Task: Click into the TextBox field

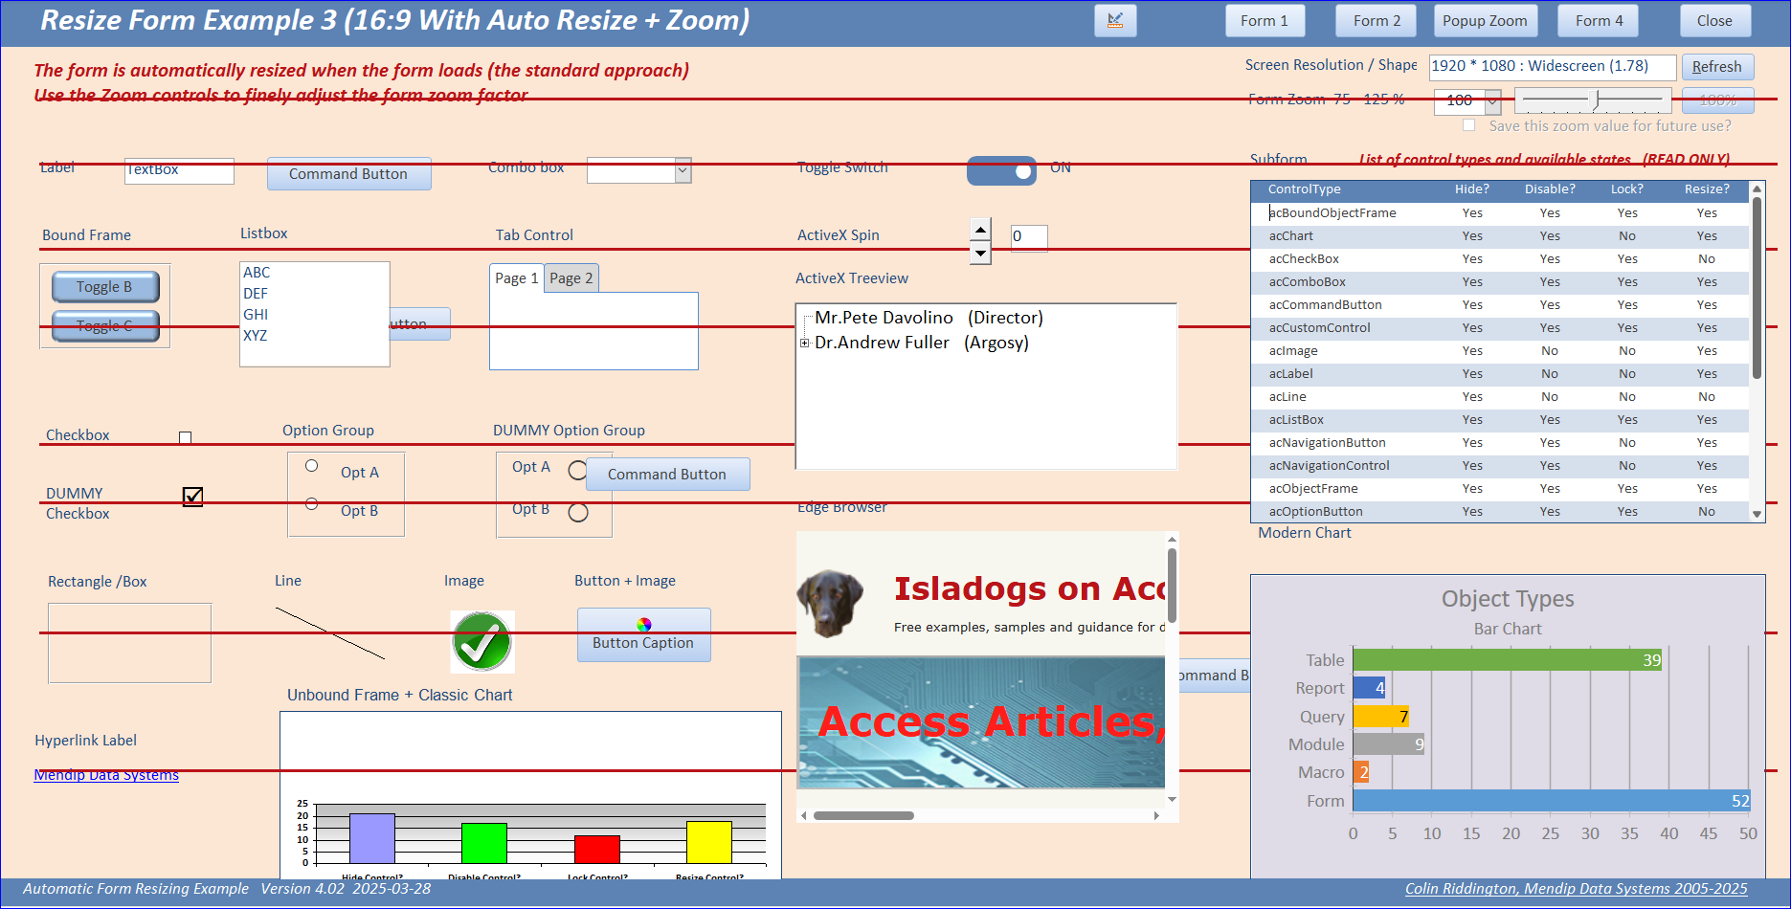Action: [179, 170]
